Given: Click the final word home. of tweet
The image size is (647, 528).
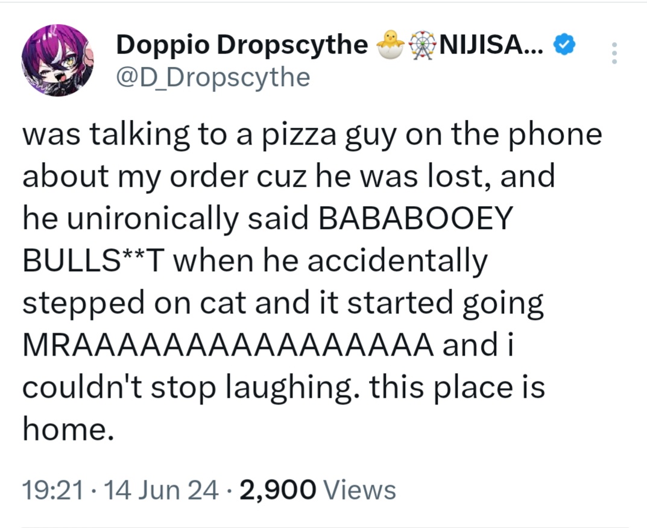Looking at the screenshot, I should tap(68, 429).
